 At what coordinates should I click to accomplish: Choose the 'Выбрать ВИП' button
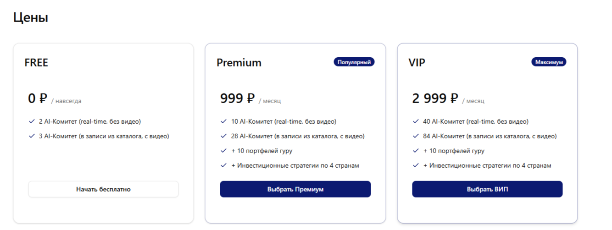click(487, 189)
